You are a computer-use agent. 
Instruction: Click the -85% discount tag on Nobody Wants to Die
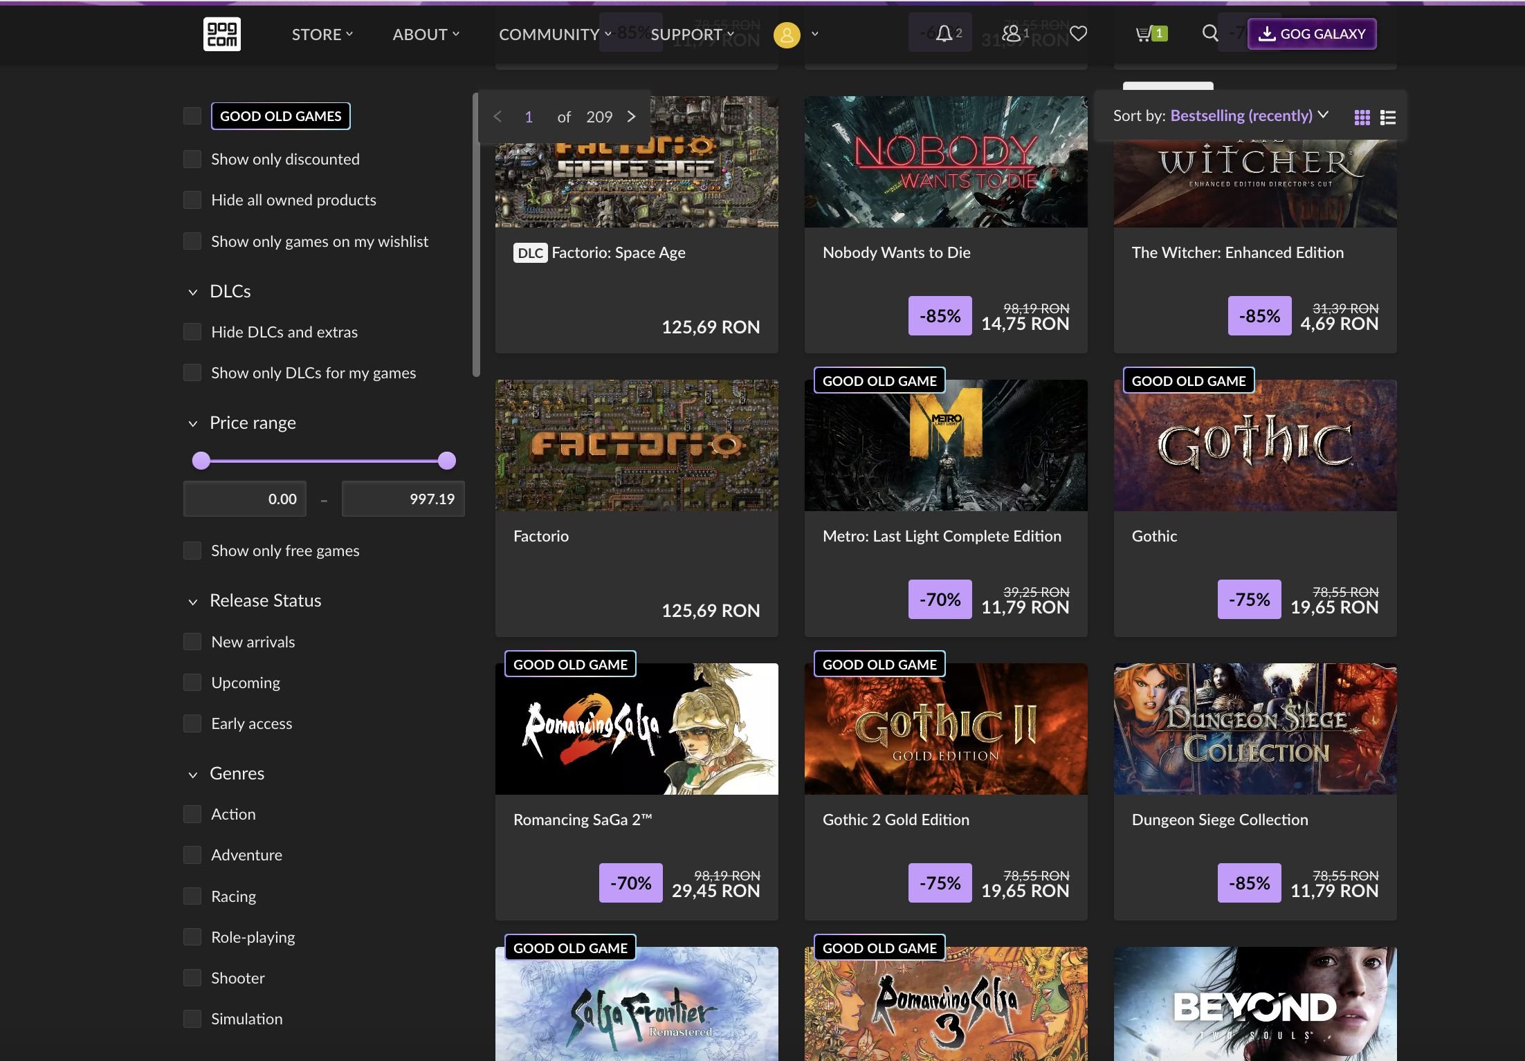[940, 316]
